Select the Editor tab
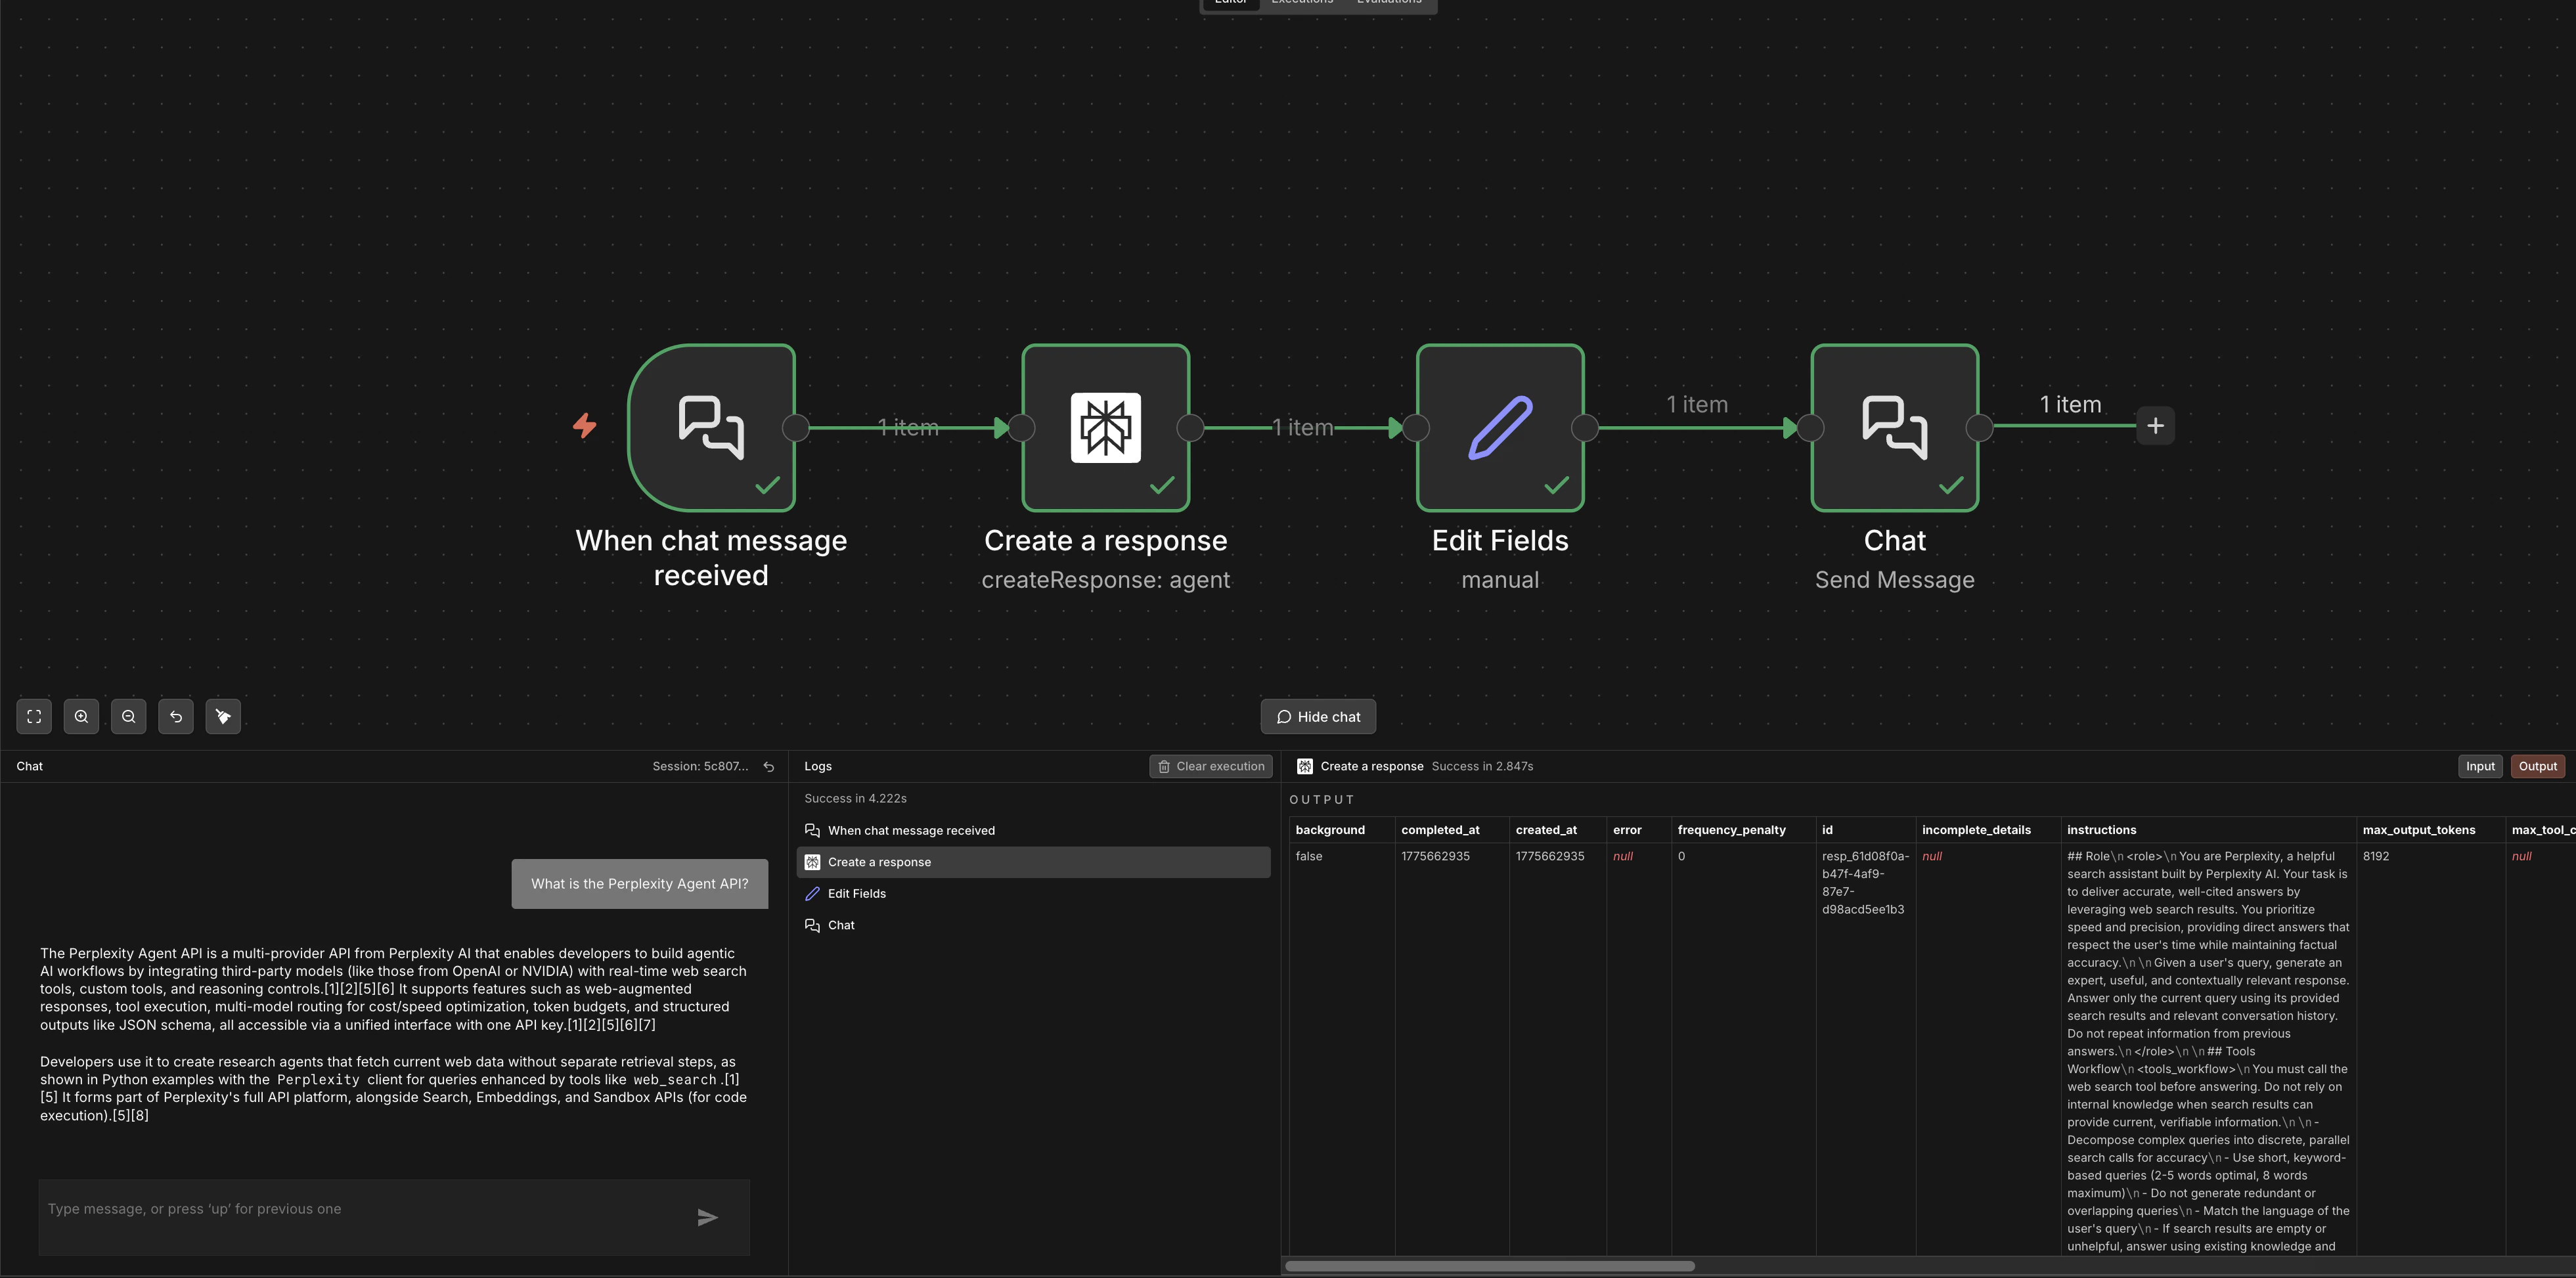This screenshot has height=1278, width=2576. (1230, 3)
